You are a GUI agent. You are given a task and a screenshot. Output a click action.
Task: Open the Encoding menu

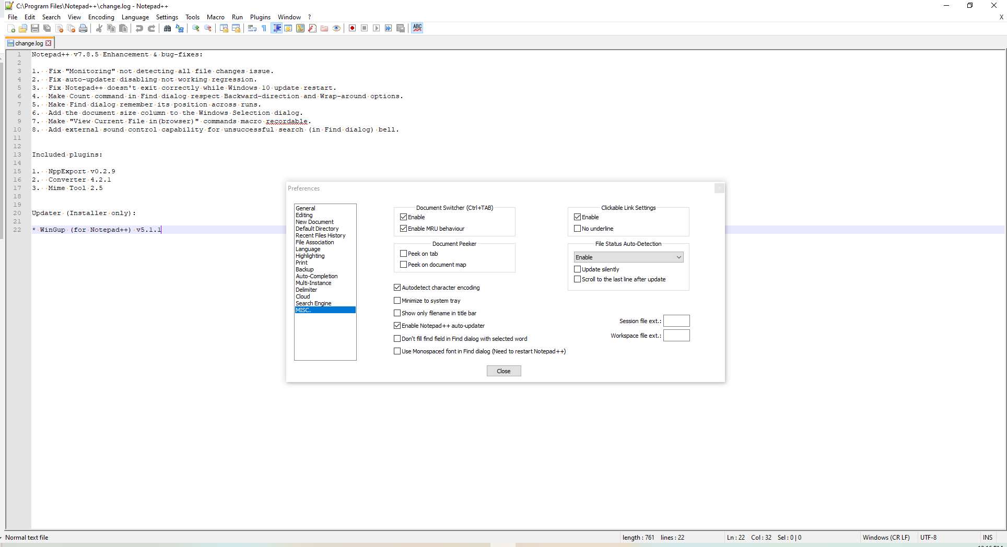[101, 17]
